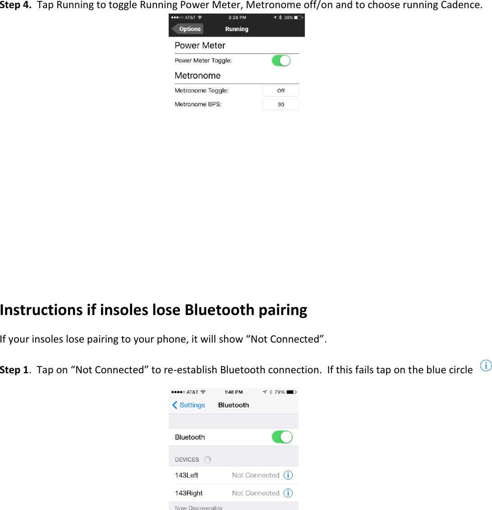Tap the back chevron before Settings
This screenshot has width=492, height=510.
point(175,405)
